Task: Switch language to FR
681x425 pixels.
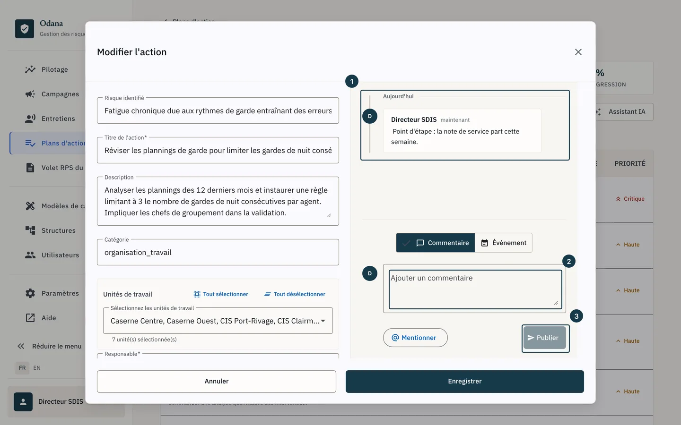Action: pos(22,368)
